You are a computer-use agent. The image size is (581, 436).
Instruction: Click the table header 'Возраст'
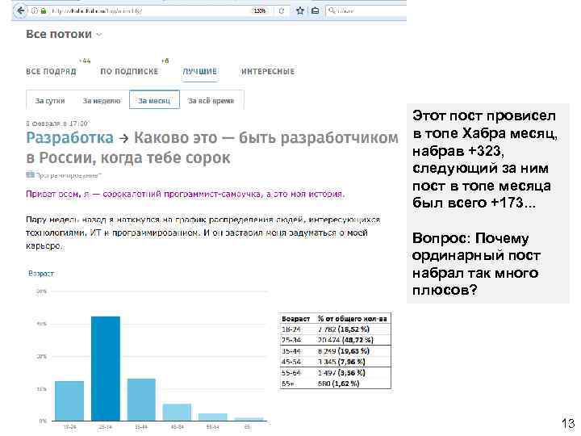coord(295,319)
